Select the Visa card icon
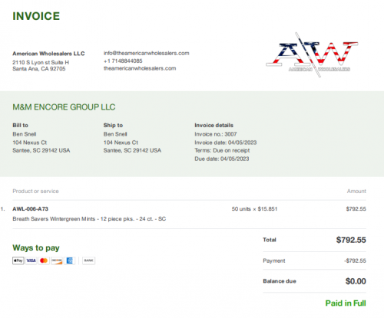 [31, 261]
